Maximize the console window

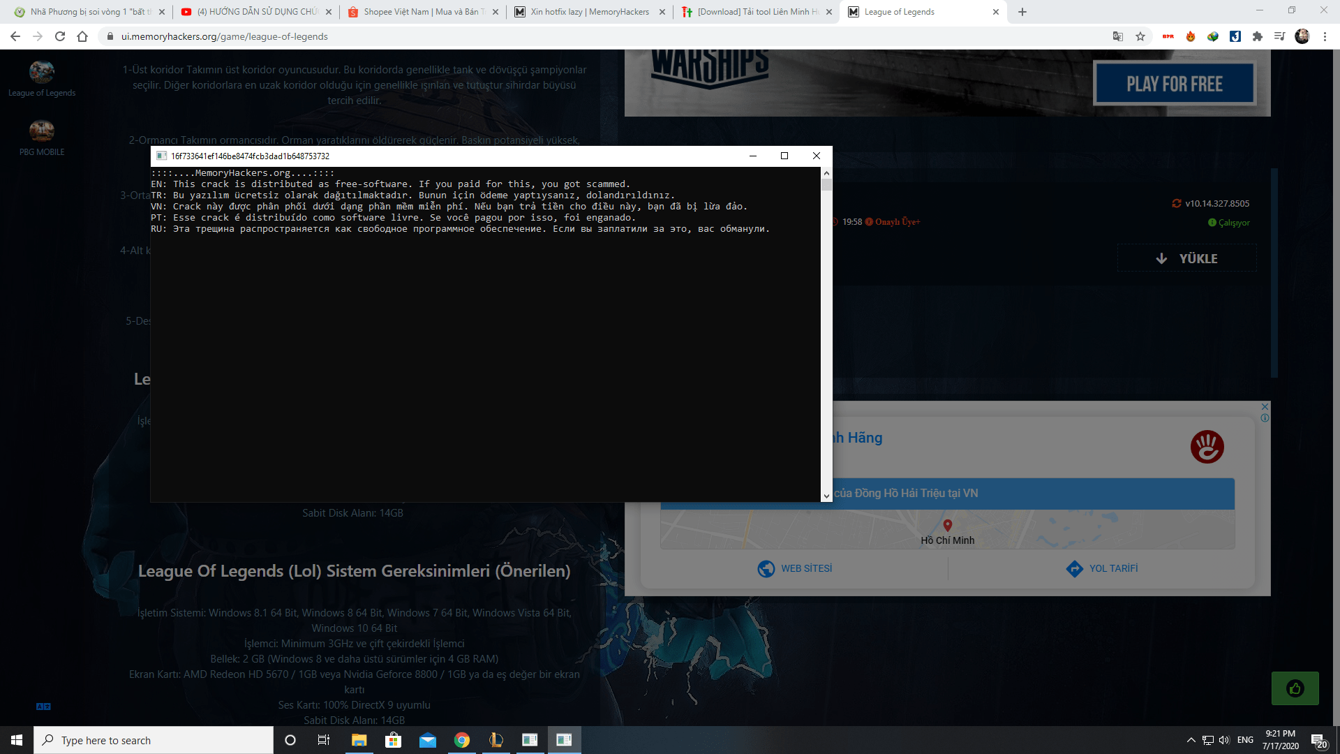[784, 156]
